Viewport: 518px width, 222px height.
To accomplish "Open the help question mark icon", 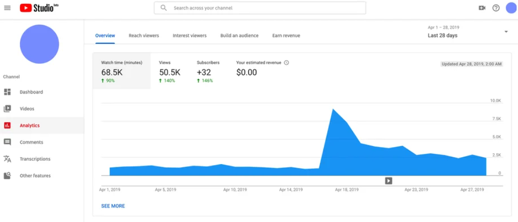I will tap(496, 8).
